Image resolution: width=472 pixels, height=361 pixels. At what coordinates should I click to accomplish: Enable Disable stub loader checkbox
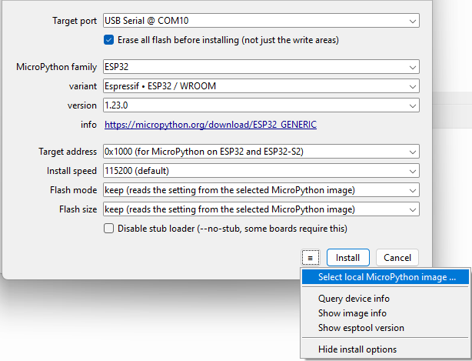point(108,229)
